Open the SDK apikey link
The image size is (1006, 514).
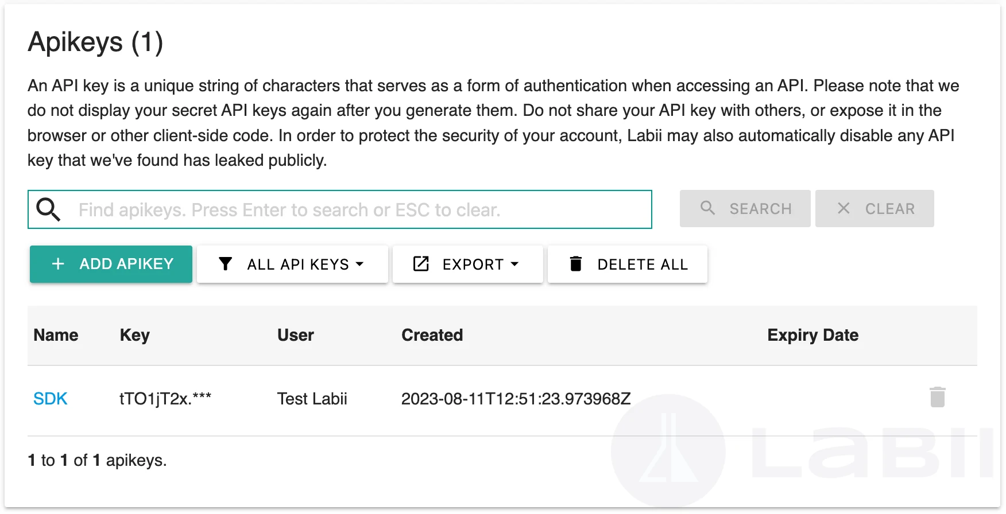point(51,399)
